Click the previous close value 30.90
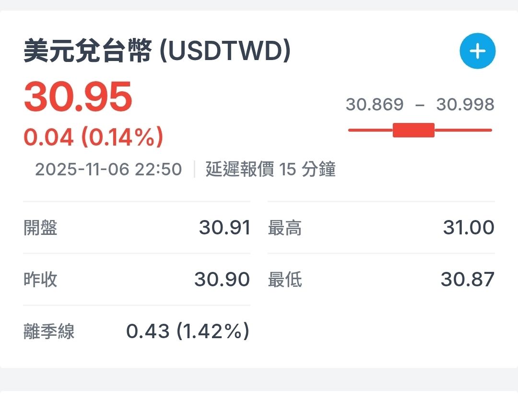The width and height of the screenshot is (518, 404). coord(222,279)
